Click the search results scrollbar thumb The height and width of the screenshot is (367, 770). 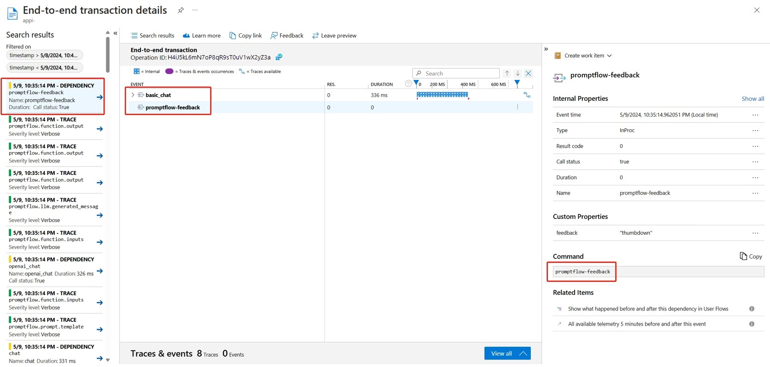point(108,55)
